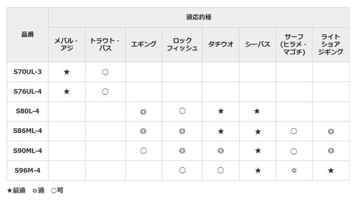This screenshot has height=200, width=357.
Task: Click the S90ML-4 シーバス star
Action: (x=258, y=151)
